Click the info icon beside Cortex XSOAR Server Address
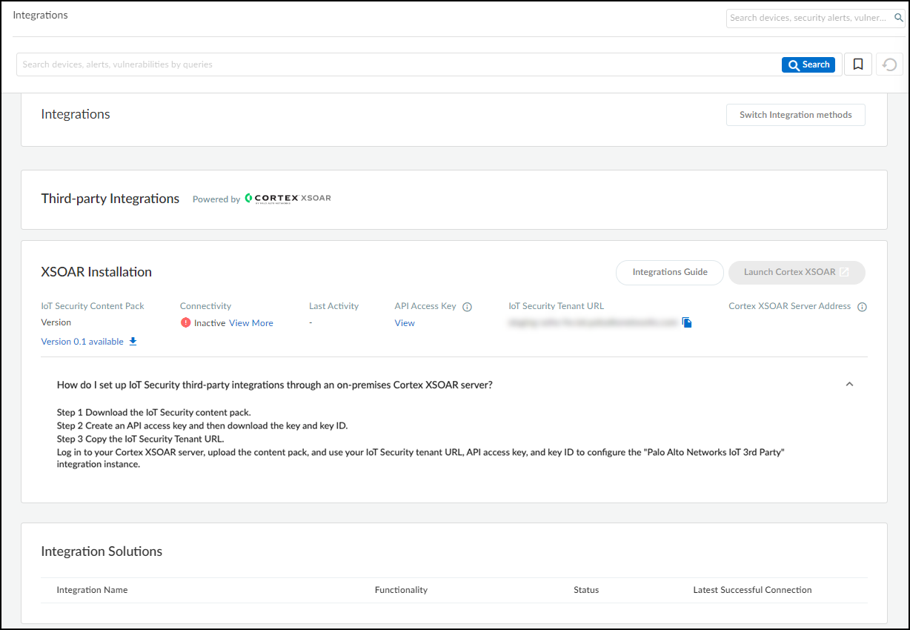The height and width of the screenshot is (630, 910). (862, 306)
